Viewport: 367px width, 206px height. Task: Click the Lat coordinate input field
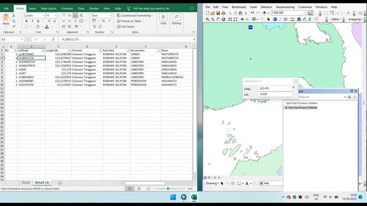tap(275, 94)
